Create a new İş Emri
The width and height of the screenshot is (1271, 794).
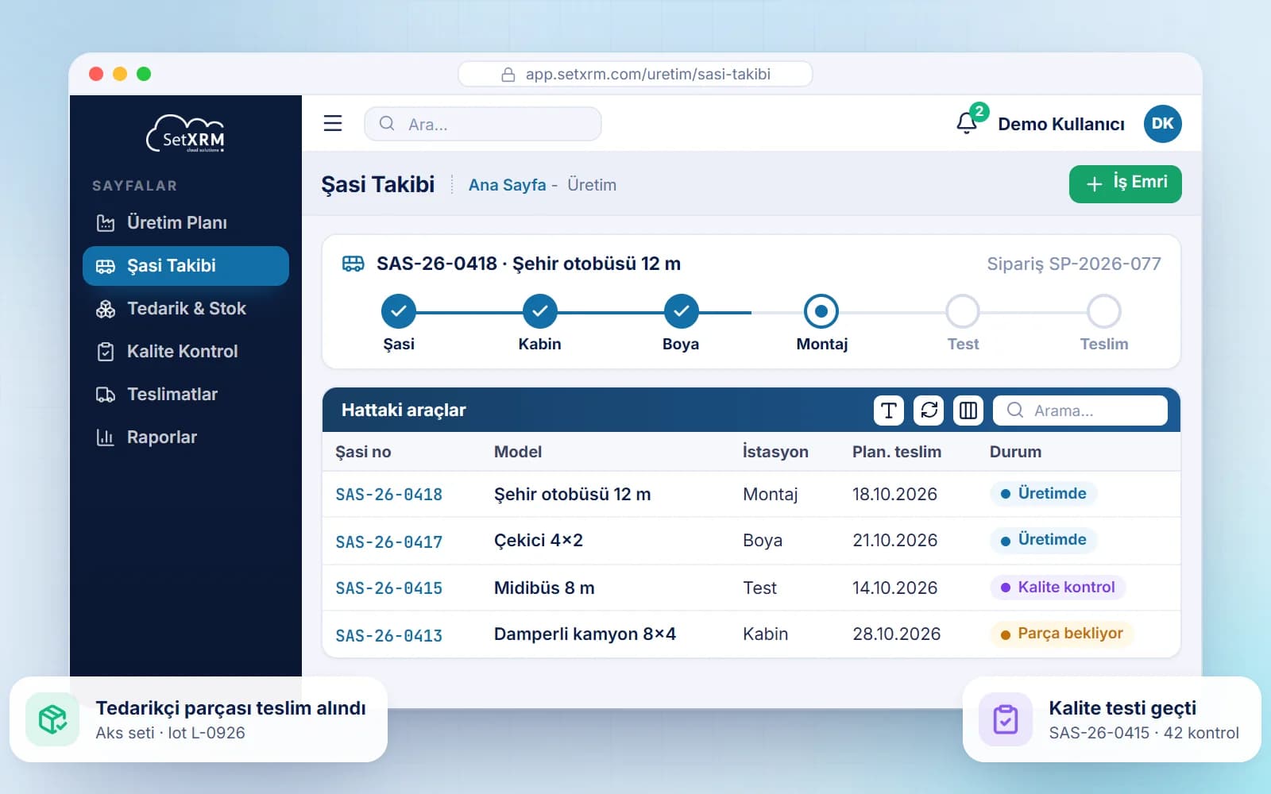click(1125, 184)
